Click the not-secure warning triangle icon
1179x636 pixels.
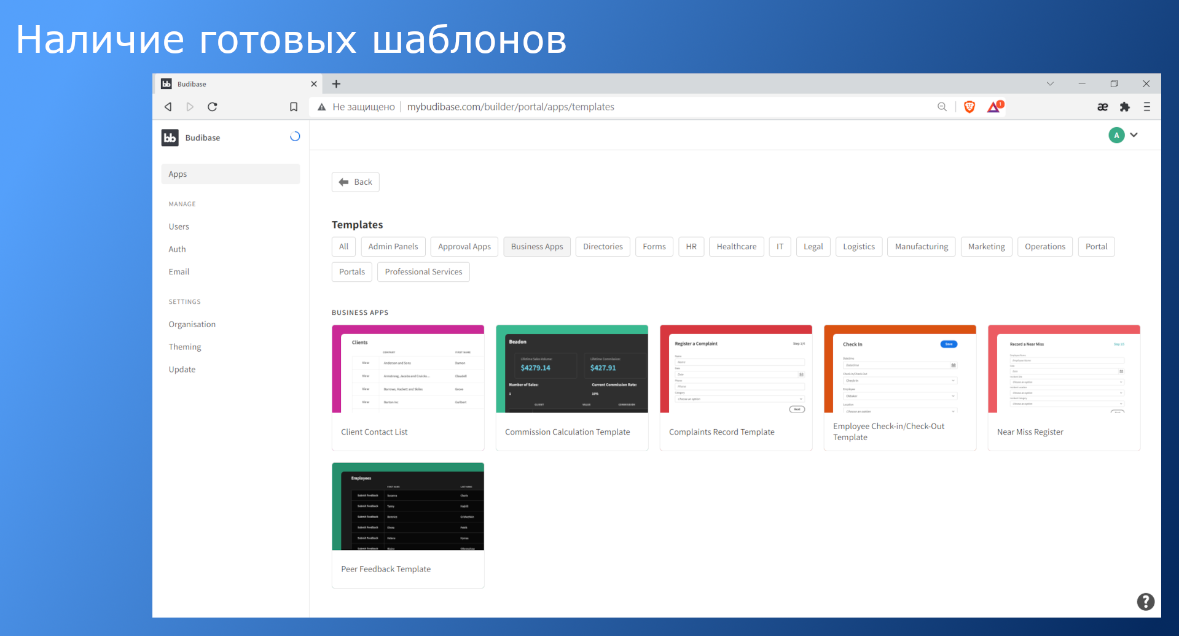(321, 107)
